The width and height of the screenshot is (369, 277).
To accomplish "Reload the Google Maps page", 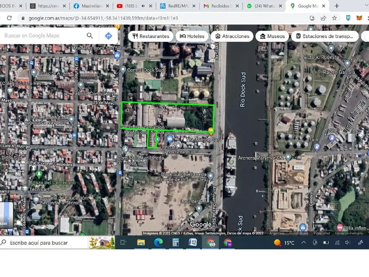I will [9, 18].
